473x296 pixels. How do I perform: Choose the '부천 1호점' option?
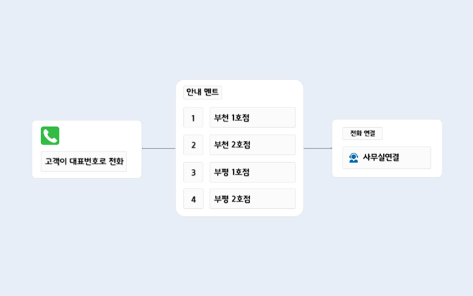point(252,118)
